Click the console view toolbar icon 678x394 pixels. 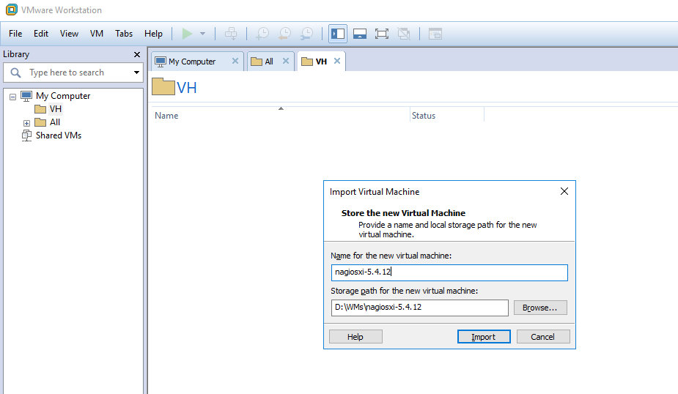(435, 34)
